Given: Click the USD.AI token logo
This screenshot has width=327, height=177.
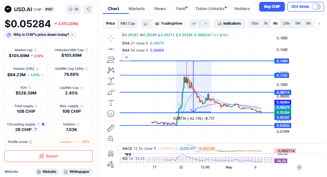Looking at the screenshot, I should [x=8, y=9].
